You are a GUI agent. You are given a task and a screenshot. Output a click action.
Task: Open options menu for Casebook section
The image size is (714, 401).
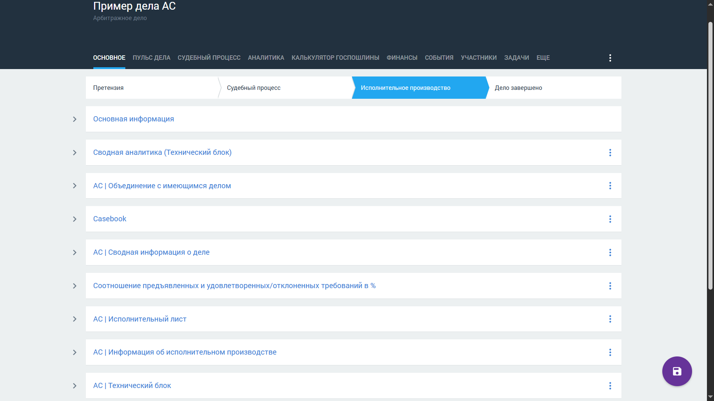(610, 219)
